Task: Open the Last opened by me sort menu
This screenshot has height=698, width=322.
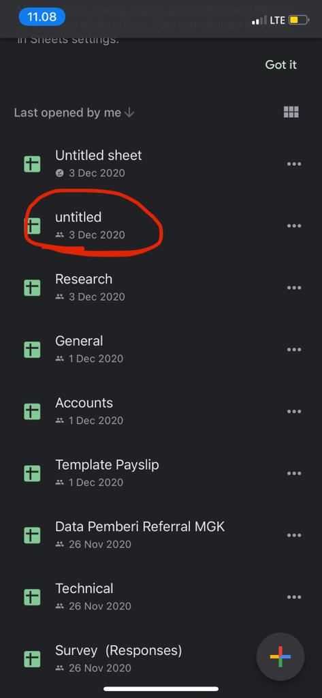Action: click(x=67, y=112)
